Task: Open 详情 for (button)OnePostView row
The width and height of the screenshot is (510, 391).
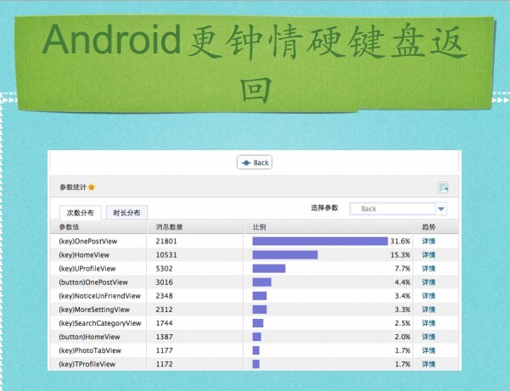Action: coord(429,282)
